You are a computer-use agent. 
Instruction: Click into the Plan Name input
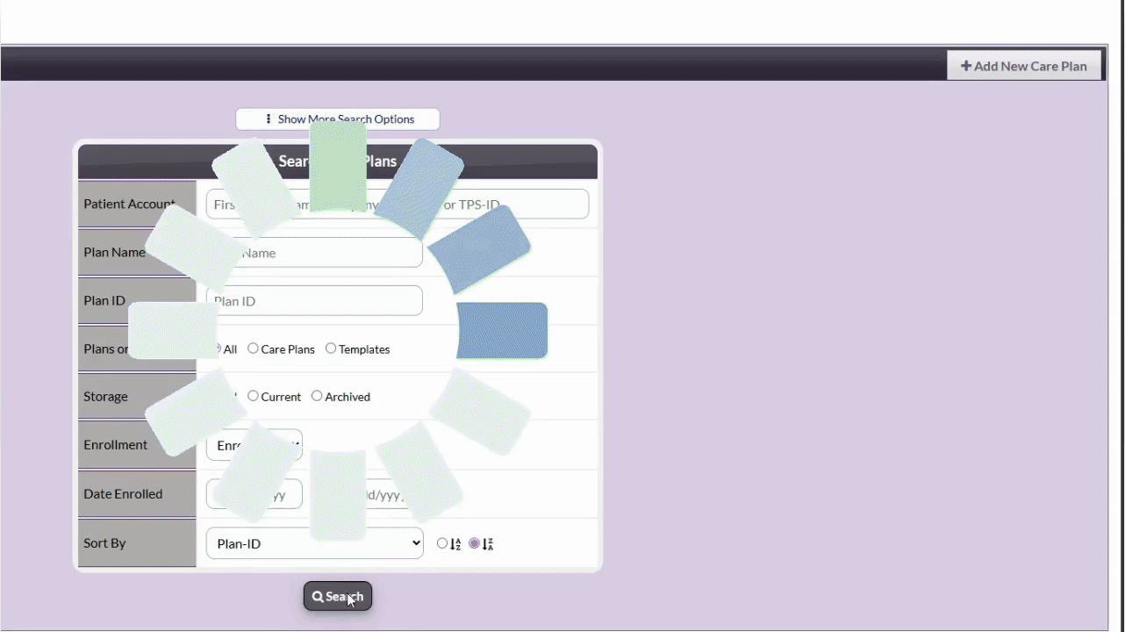[x=314, y=253]
